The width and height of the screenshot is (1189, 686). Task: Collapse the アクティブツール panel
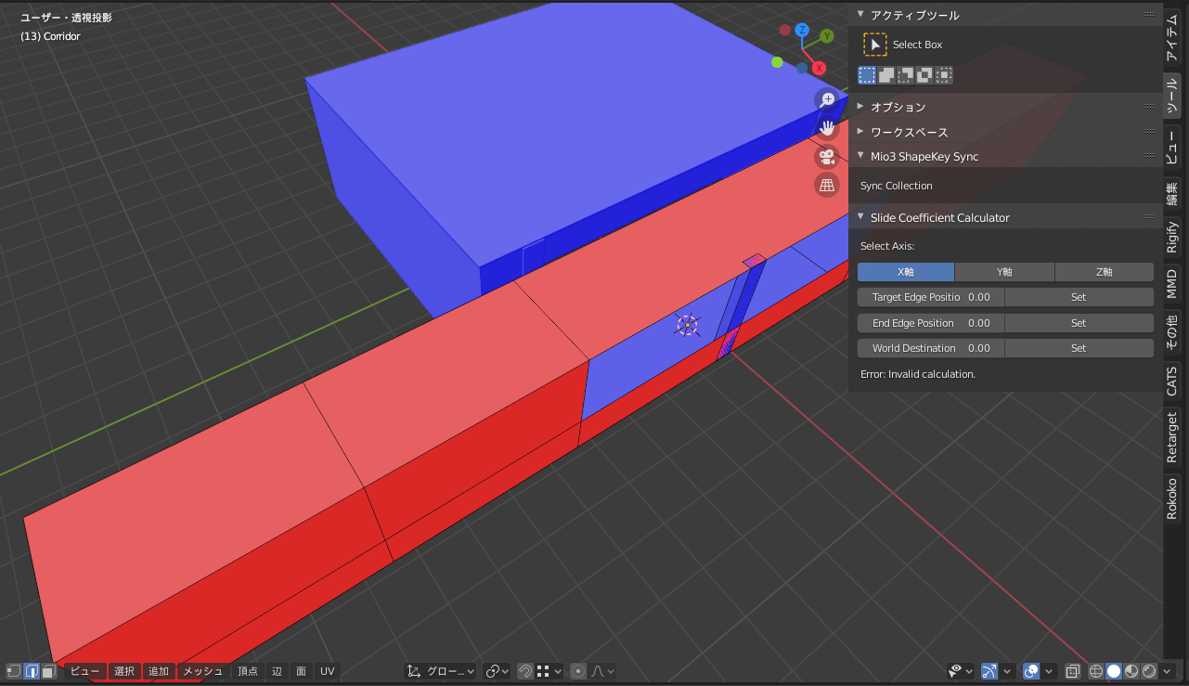point(860,15)
